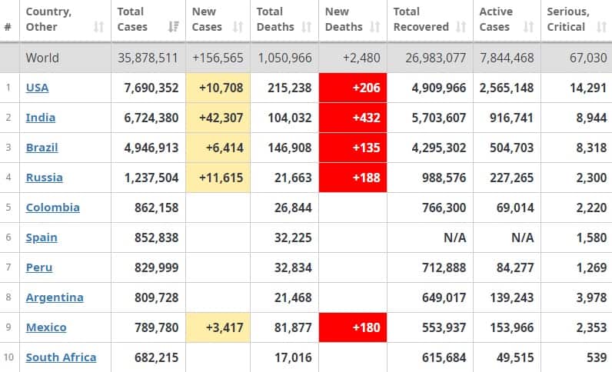
Task: Sort by Serious, Critical arrows icon
Action: [601, 27]
